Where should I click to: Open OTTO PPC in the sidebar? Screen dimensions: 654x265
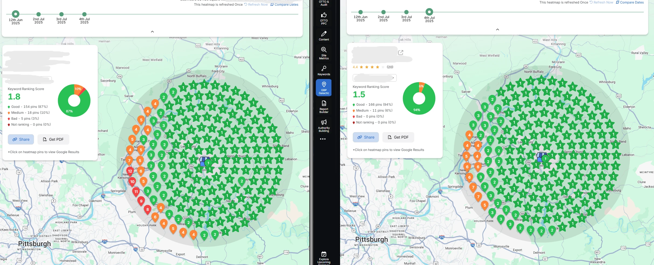point(324,18)
